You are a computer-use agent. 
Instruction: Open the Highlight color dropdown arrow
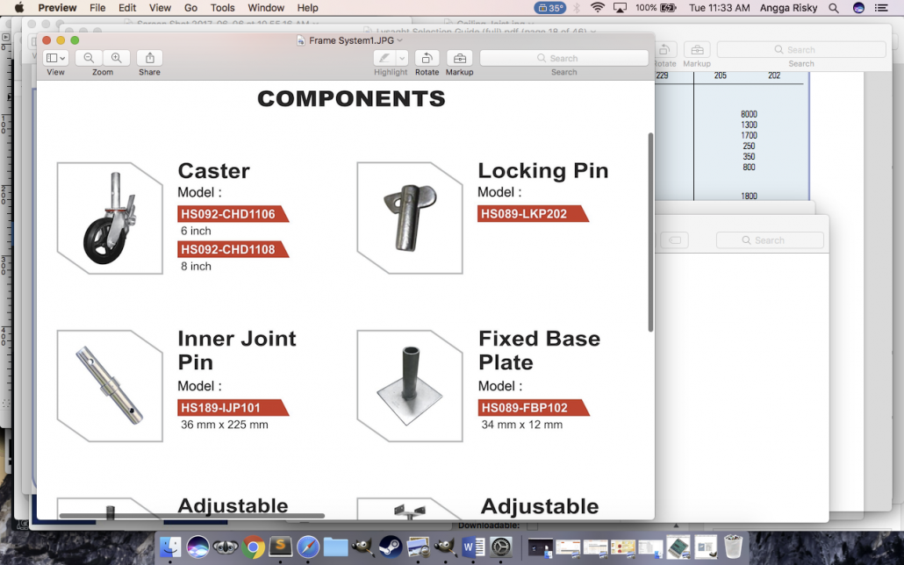[402, 58]
